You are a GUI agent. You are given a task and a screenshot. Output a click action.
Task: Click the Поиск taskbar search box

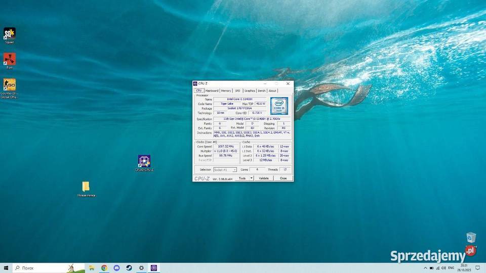(49, 268)
